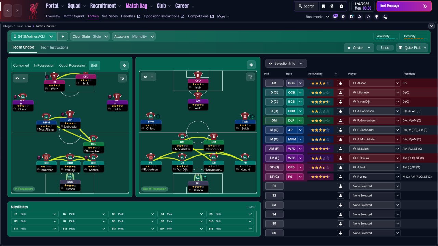438x246 pixels.
Task: Select the Both pitch view option
Action: coord(94,65)
